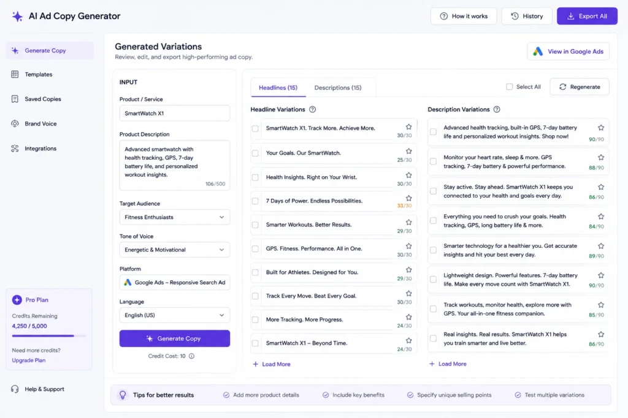Open the Platform Google Ads selector
This screenshot has width=628, height=418.
point(175,283)
